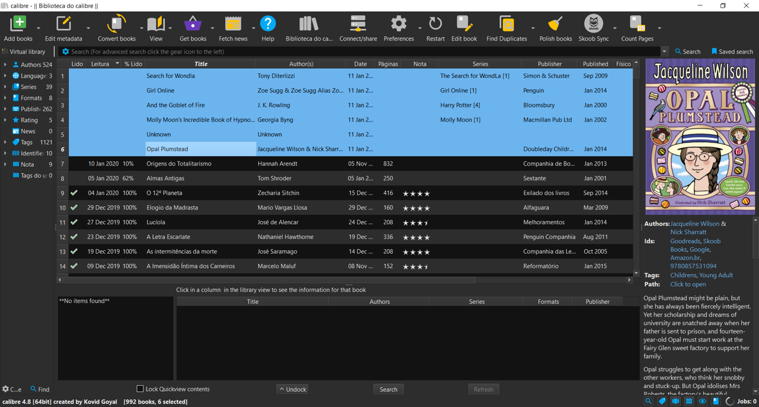This screenshot has width=759, height=407.
Task: Click the advanced search gear icon
Action: point(66,52)
